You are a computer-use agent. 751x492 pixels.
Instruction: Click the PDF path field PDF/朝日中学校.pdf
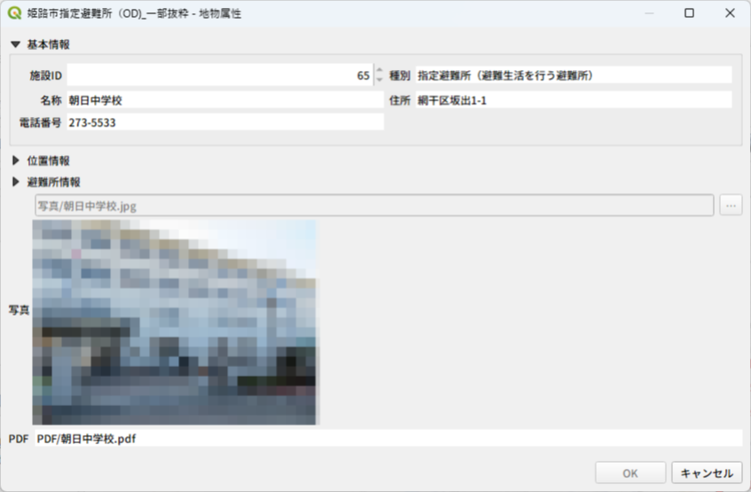pyautogui.click(x=387, y=438)
